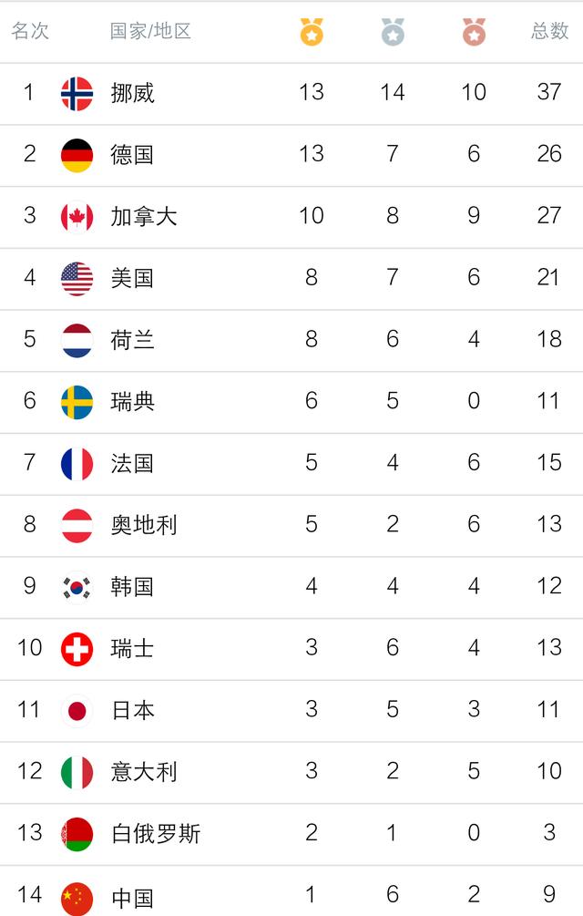Image resolution: width=583 pixels, height=916 pixels.
Task: Click the South Korea flag icon
Action: (x=77, y=587)
